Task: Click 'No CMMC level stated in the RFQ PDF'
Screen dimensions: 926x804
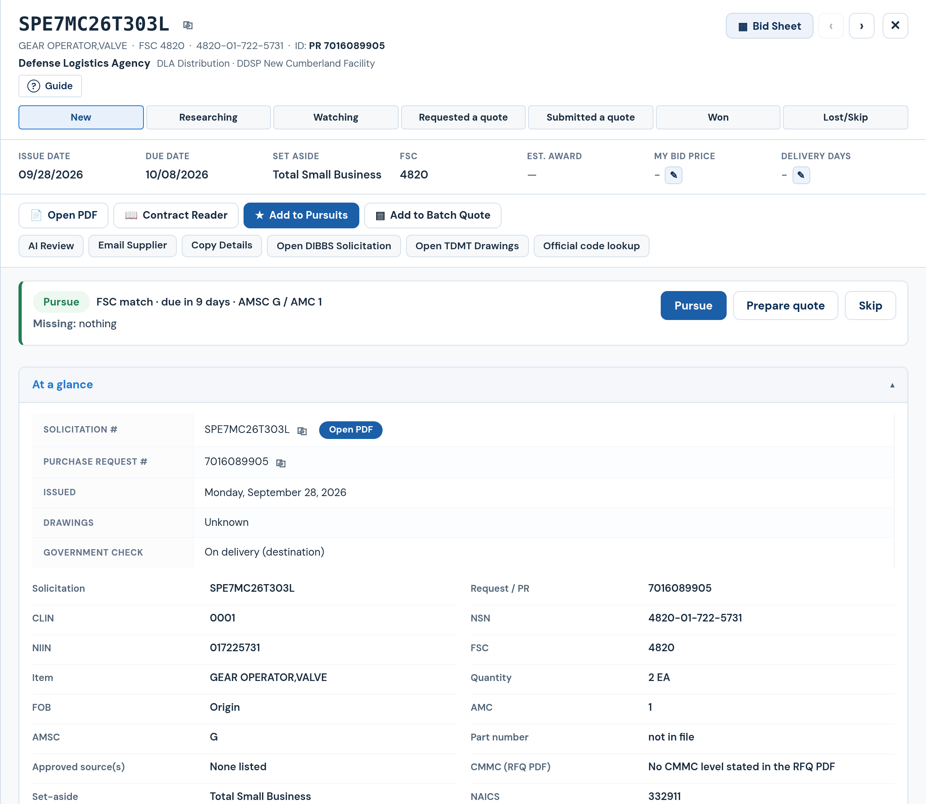Action: pyautogui.click(x=741, y=767)
